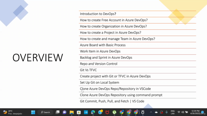Open the weather widget showing 20°C

(x=13, y=112)
